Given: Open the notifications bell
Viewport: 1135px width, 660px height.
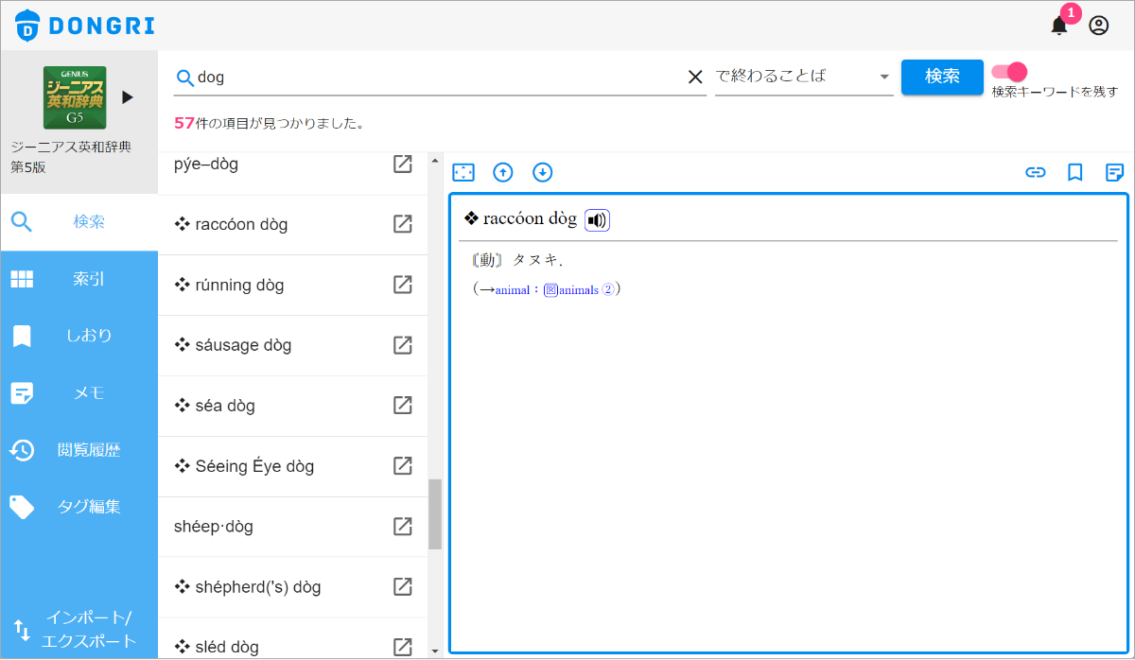Looking at the screenshot, I should [1059, 26].
